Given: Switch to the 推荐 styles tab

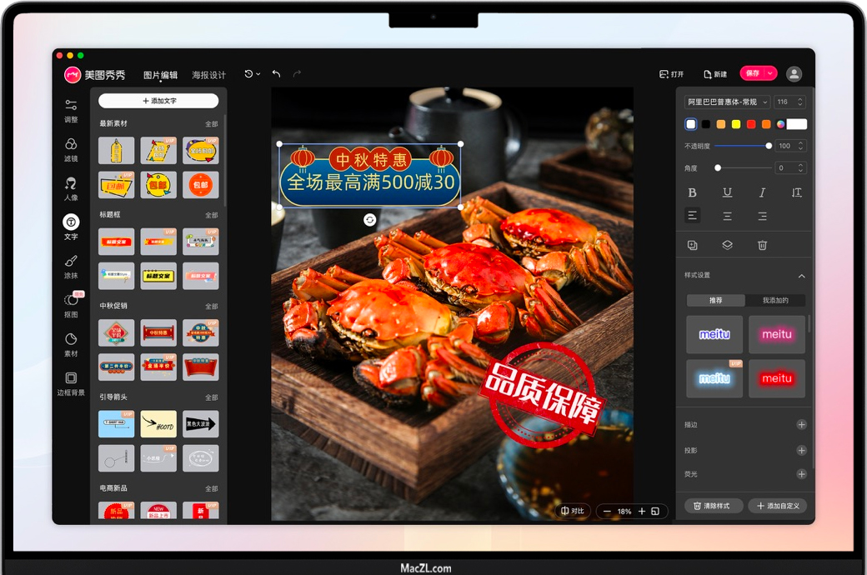Looking at the screenshot, I should click(x=715, y=300).
